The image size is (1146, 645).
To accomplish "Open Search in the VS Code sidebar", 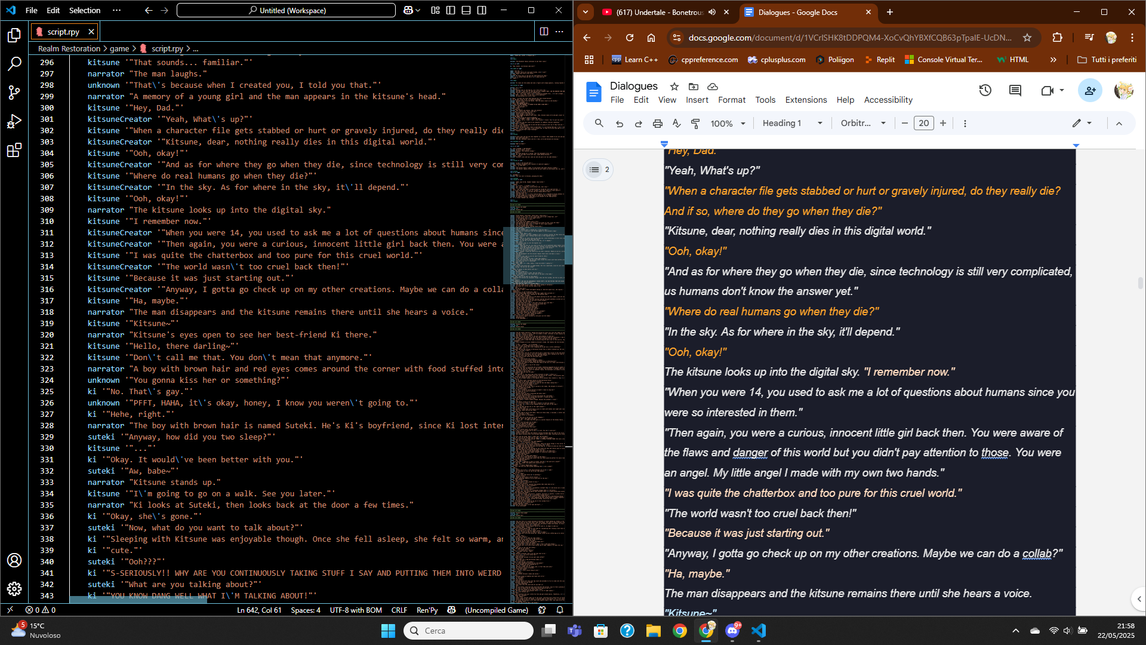I will 14,63.
